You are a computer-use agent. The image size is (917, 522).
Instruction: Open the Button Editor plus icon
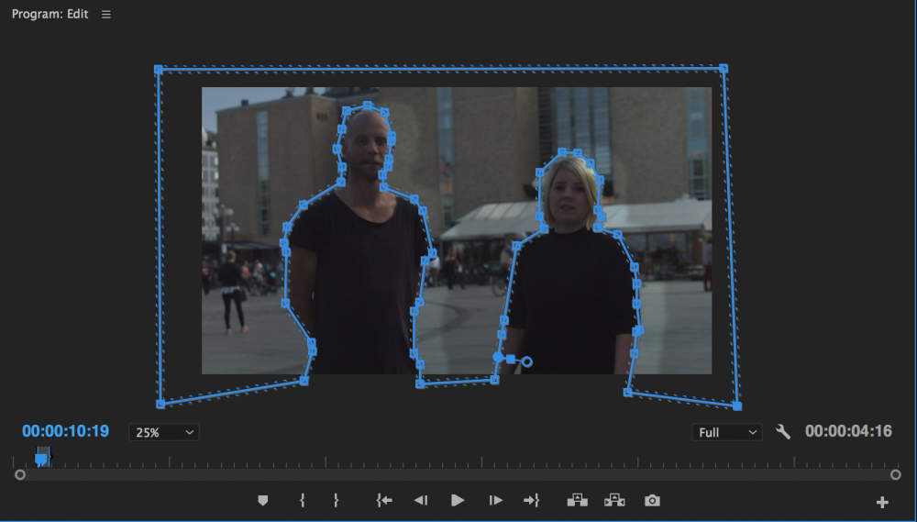click(x=882, y=502)
